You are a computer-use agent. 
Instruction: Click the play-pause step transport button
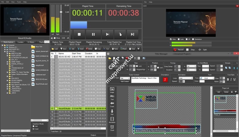pos(133,35)
